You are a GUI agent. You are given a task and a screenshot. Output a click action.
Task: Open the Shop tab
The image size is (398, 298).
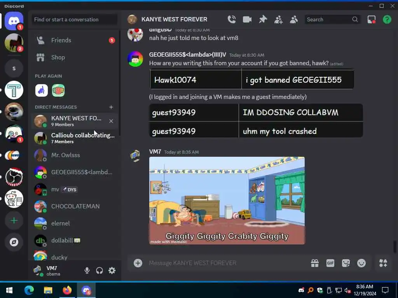point(75,57)
